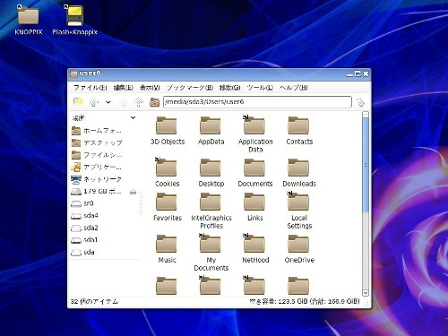Select ファイルシステム in side pane
This screenshot has height=336, width=448.
pyautogui.click(x=97, y=155)
